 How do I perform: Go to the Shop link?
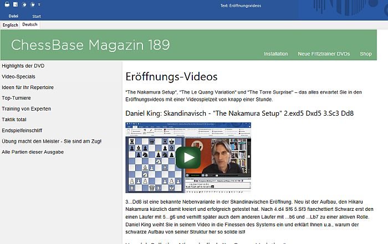365,54
